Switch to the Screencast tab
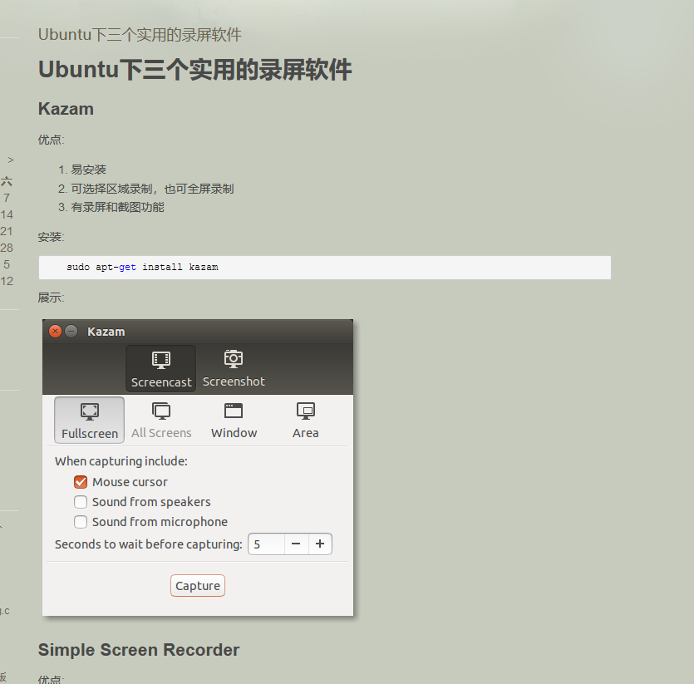The height and width of the screenshot is (684, 694). tap(160, 369)
